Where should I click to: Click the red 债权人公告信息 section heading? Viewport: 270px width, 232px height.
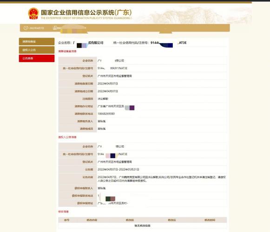[x=67, y=137]
